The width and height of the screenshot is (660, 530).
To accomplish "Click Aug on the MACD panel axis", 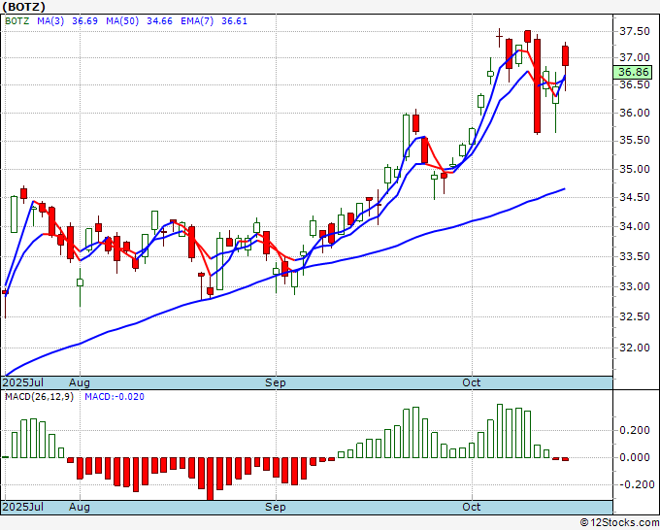I will click(80, 507).
